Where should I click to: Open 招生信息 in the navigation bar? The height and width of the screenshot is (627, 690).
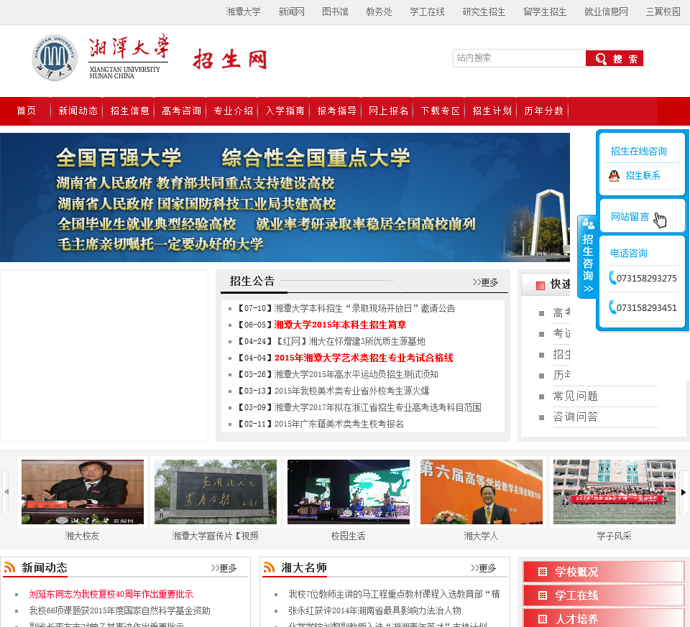point(129,111)
